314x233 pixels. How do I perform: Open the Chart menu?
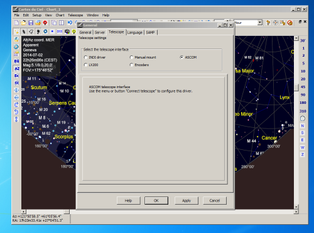coord(60,15)
